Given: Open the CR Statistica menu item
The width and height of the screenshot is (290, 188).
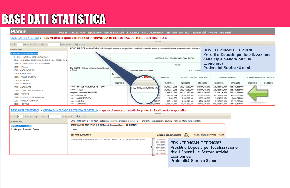Looking at the screenshot, I should (x=132, y=32).
